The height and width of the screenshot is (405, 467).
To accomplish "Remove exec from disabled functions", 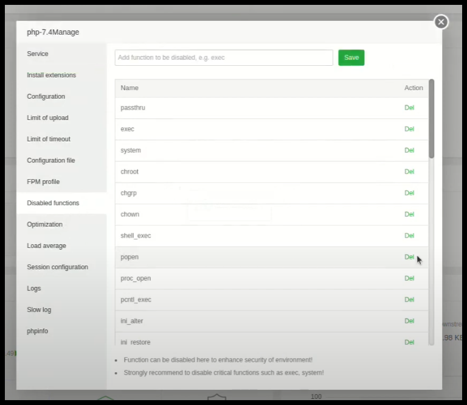I will click(409, 129).
